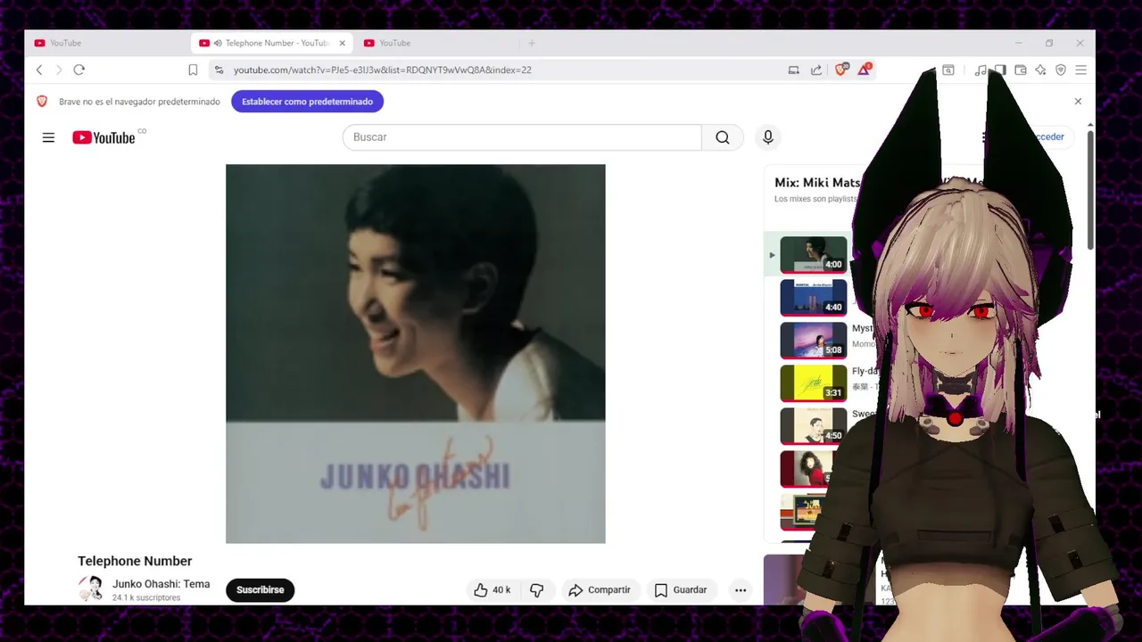This screenshot has height=642, width=1142.
Task: Open the media control music note icon
Action: (981, 70)
